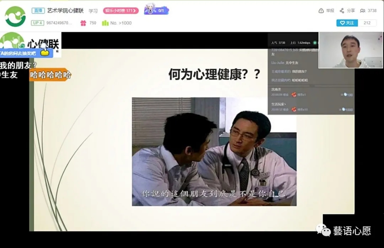Expand the 娱乐小时榜 171 hourly ranking
The width and height of the screenshot is (384, 248).
(121, 11)
